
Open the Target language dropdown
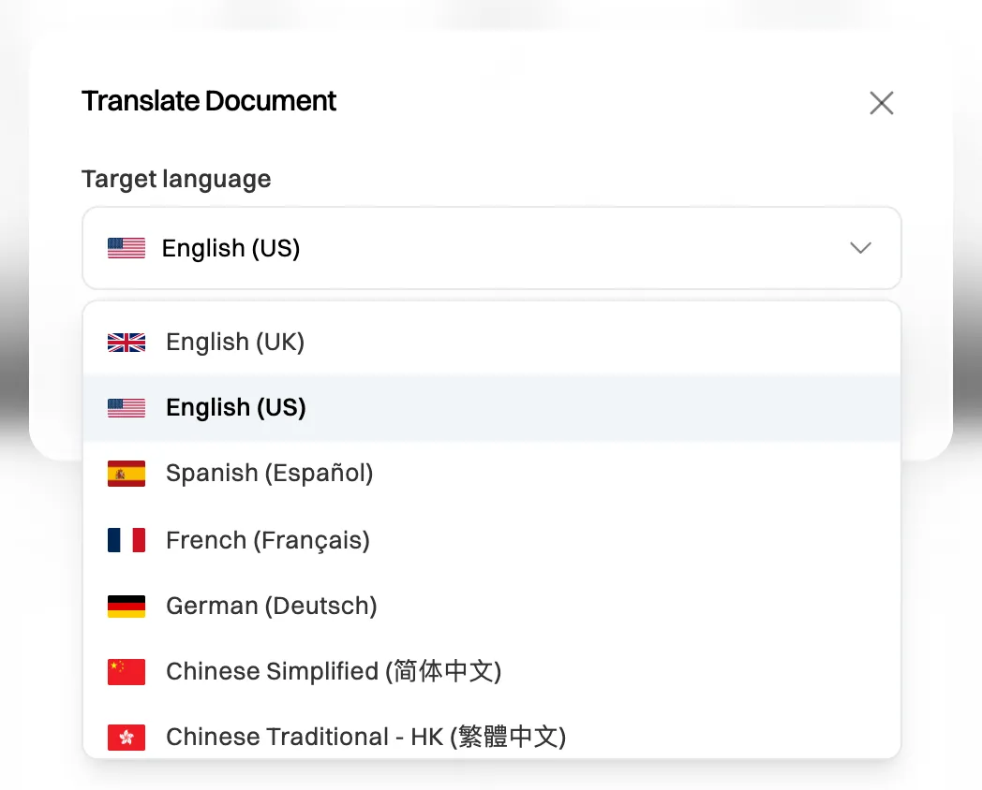tap(492, 248)
